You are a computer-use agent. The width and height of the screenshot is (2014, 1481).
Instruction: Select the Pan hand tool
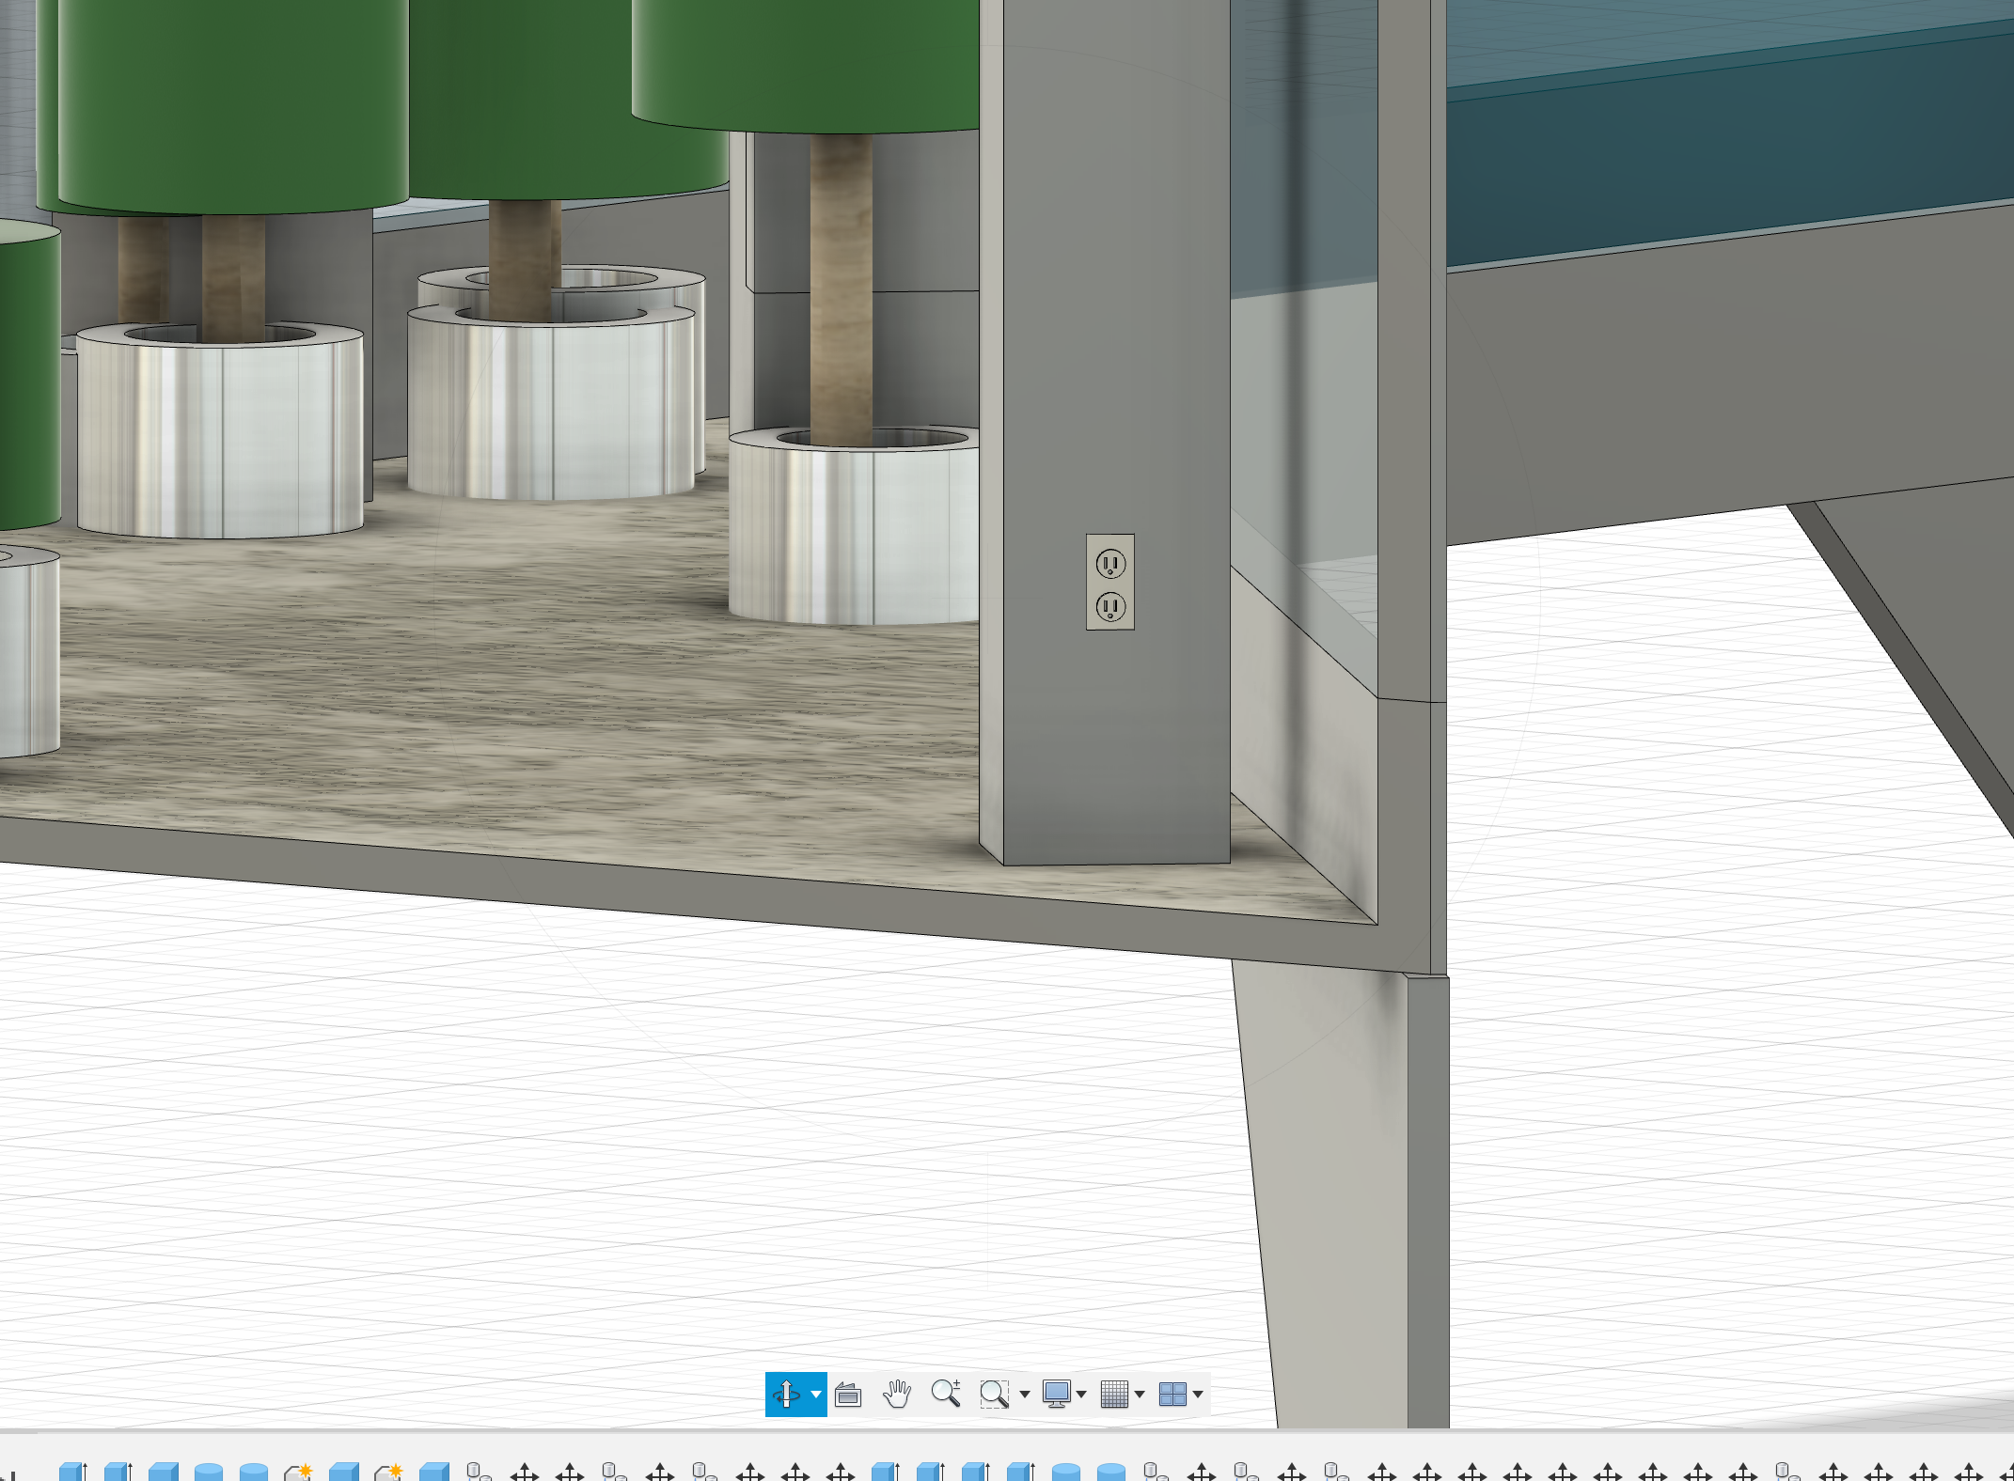tap(897, 1395)
